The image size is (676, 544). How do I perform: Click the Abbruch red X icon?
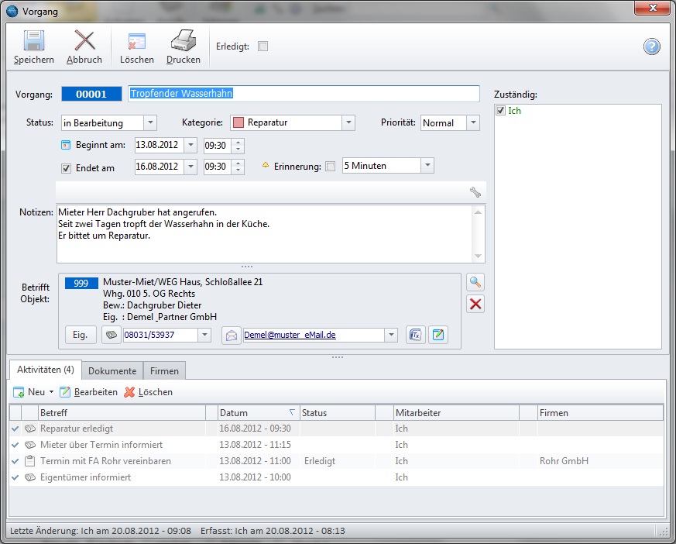tap(84, 40)
